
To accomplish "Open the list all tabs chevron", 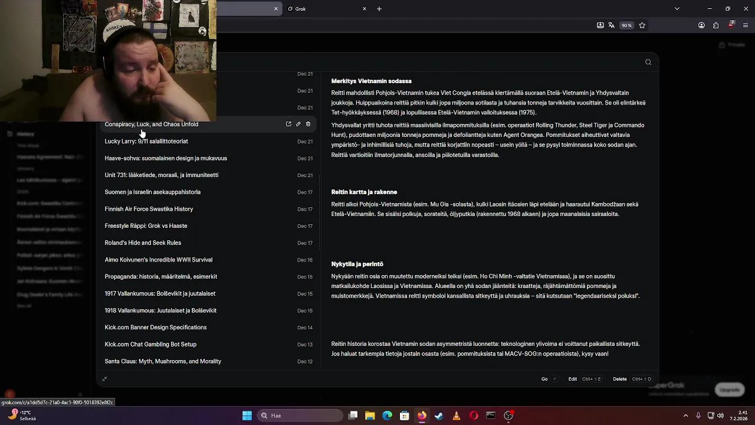I will coord(677,9).
